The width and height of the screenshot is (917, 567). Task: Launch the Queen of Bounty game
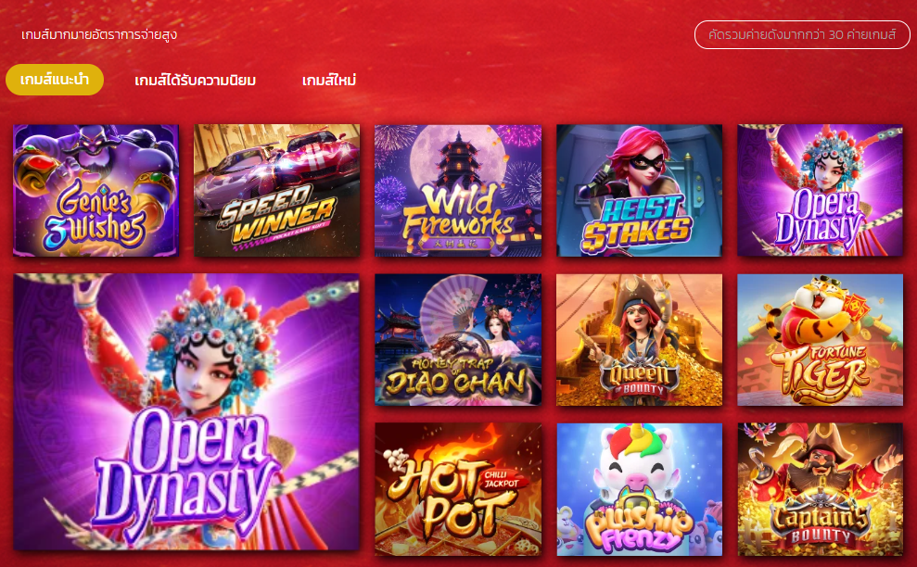tap(639, 340)
